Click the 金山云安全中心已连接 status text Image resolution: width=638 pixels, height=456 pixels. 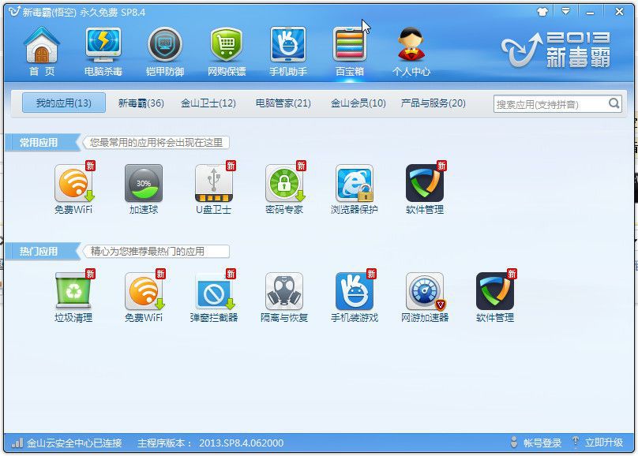74,443
